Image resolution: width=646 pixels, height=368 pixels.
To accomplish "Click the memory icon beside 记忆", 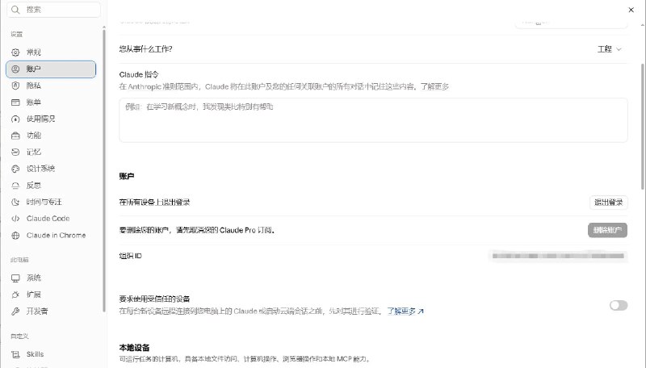I will click(x=15, y=152).
